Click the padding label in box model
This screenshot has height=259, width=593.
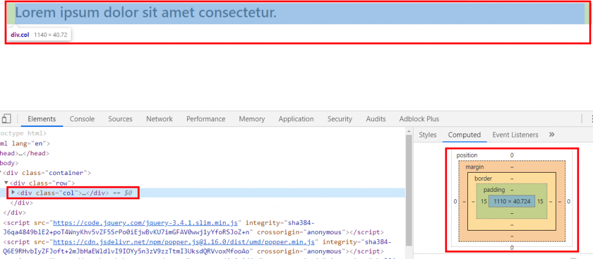pos(494,189)
